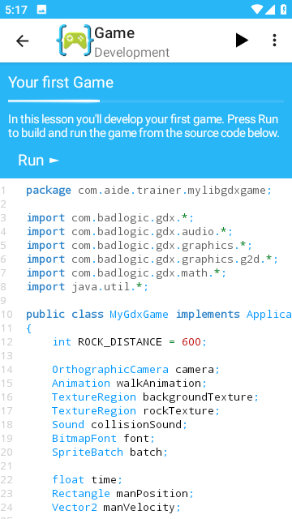This screenshot has height=519, width=292.
Task: Click the SpriteBatch batch line
Action: coord(110,453)
